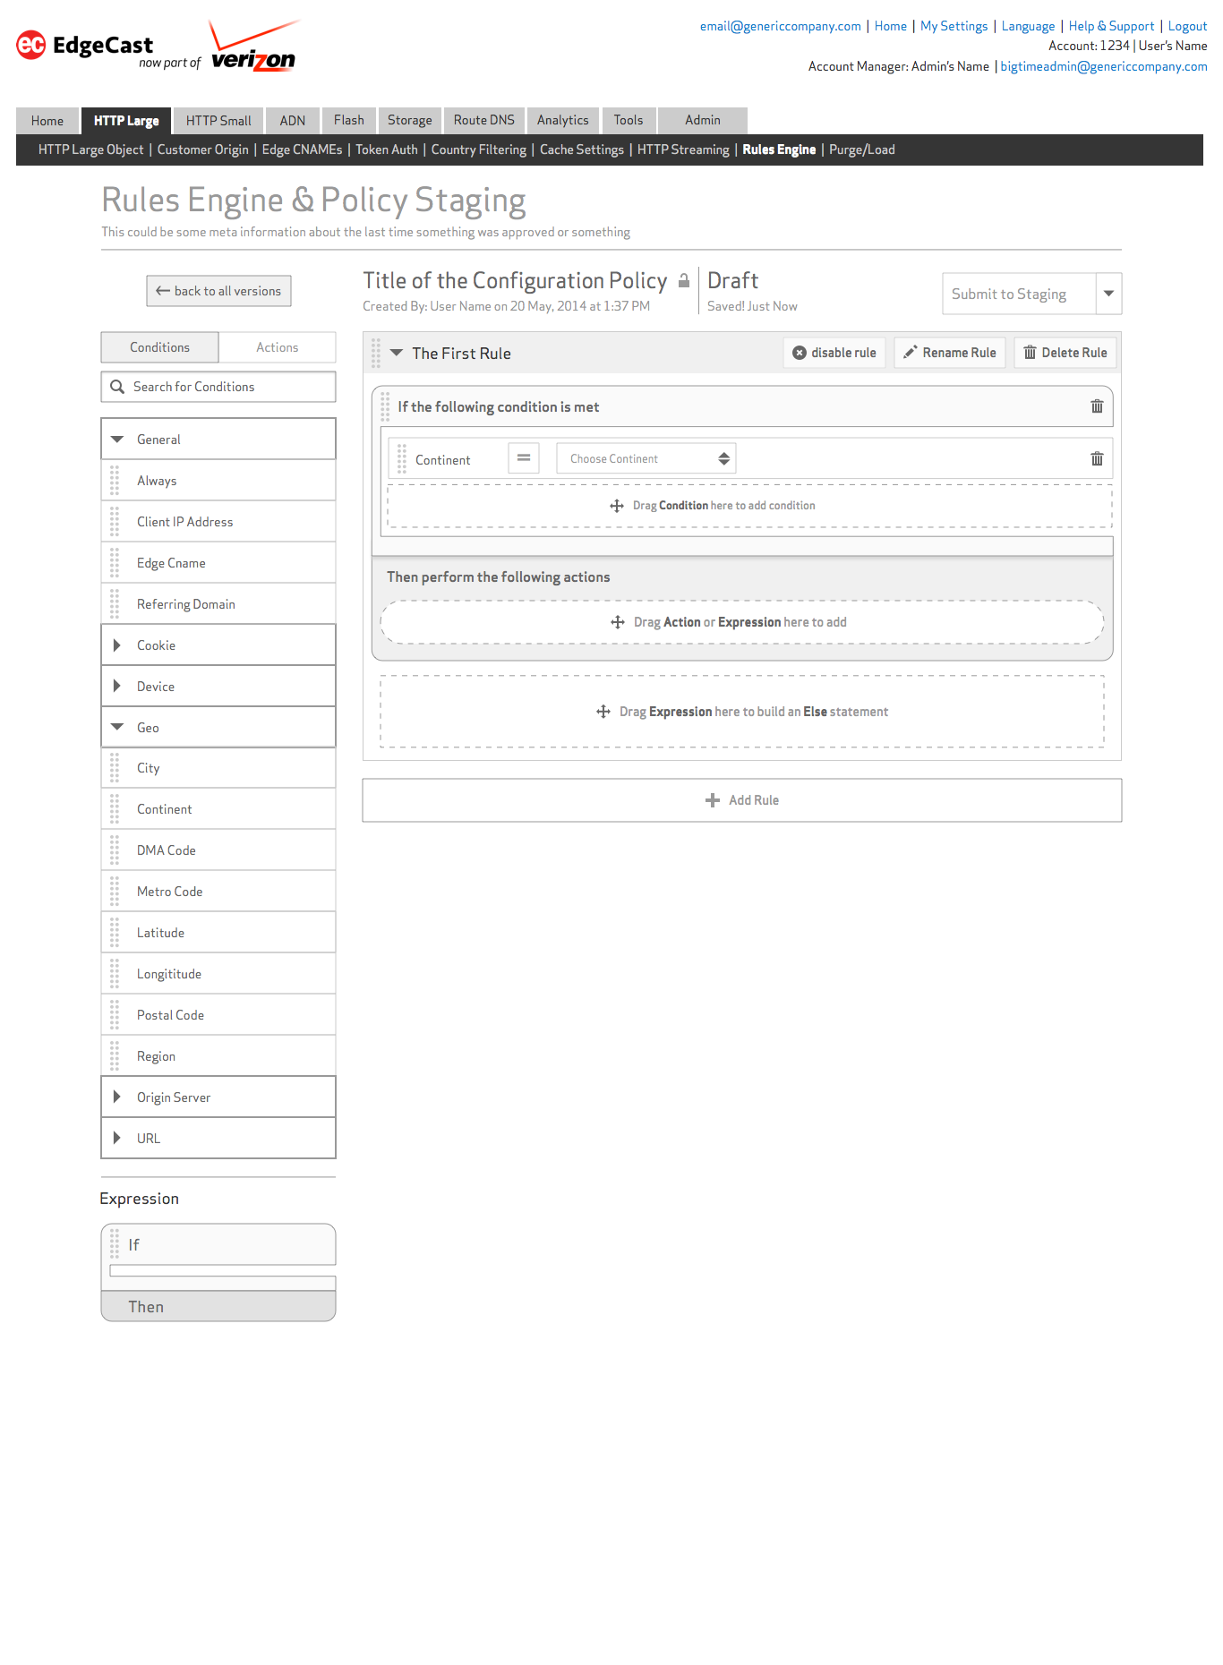Click the drag handle of the If expression block

115,1243
